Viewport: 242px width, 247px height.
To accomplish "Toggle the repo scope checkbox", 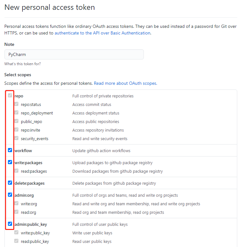I will pos(10,96).
